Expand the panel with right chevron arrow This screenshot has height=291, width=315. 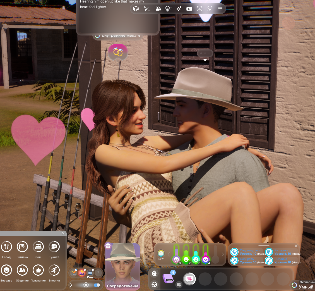pos(71,285)
